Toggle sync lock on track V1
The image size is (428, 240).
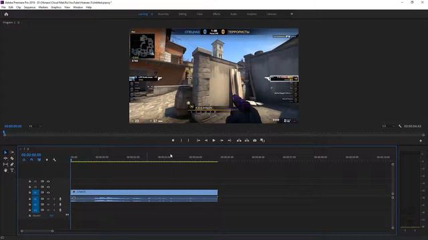(x=42, y=193)
